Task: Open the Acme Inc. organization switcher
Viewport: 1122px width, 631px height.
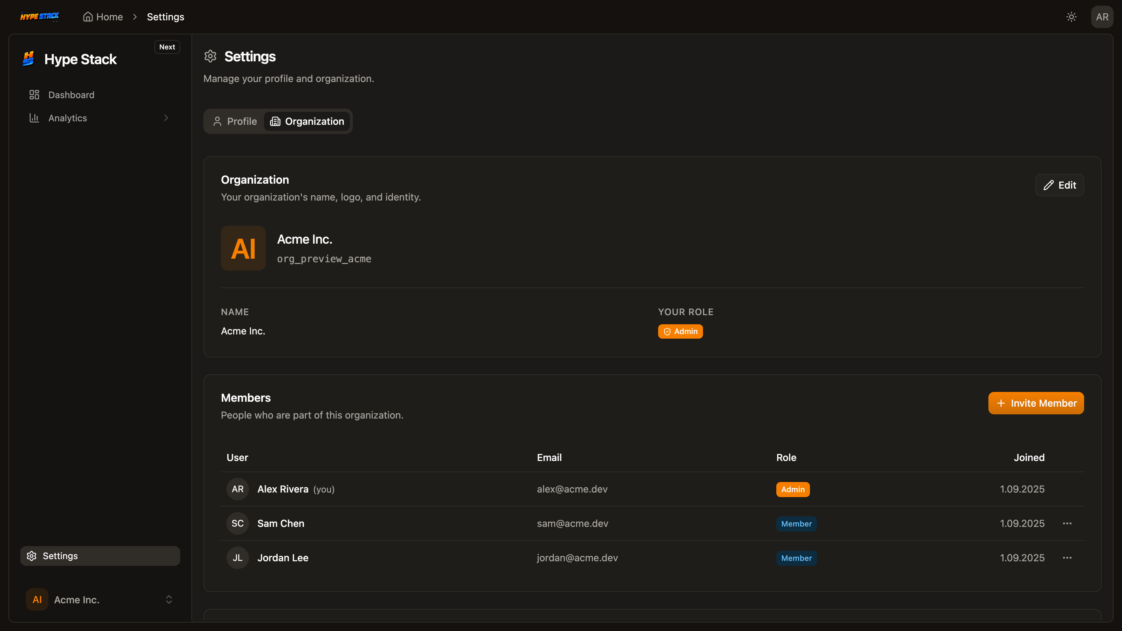Action: point(100,600)
